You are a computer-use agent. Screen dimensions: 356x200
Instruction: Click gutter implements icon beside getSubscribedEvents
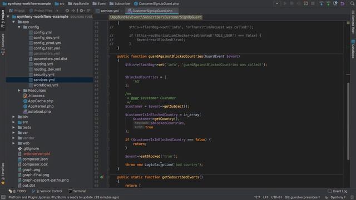tap(102, 177)
